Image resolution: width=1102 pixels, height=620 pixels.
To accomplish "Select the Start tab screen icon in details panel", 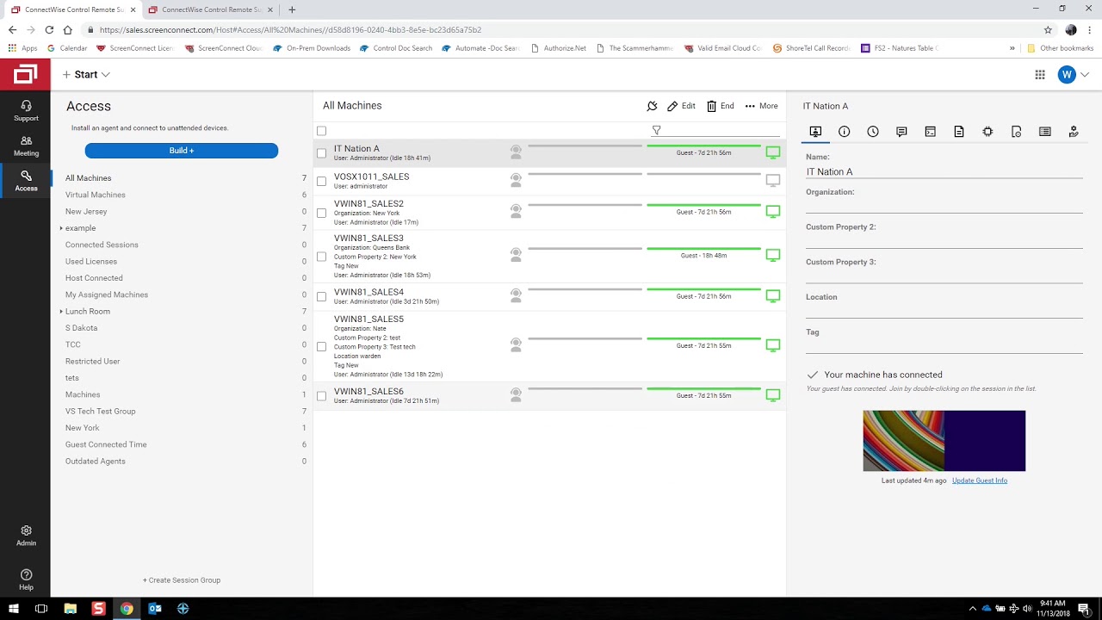I will pos(815,132).
